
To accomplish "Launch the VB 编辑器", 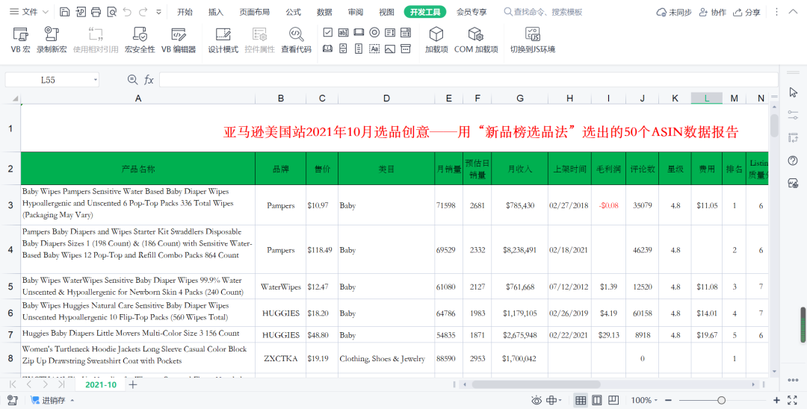I will pyautogui.click(x=179, y=39).
